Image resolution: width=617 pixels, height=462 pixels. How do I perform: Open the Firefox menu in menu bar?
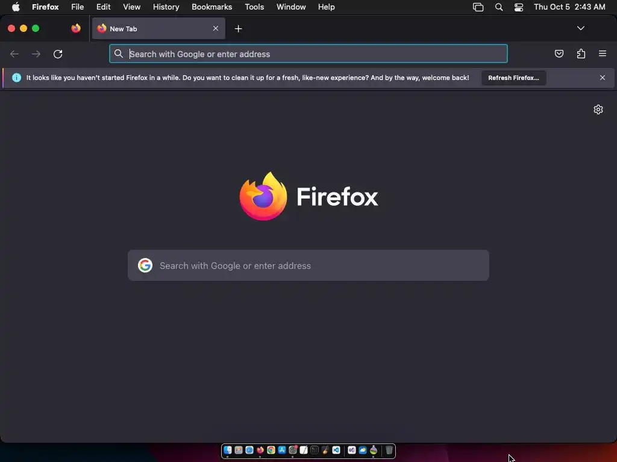point(45,7)
